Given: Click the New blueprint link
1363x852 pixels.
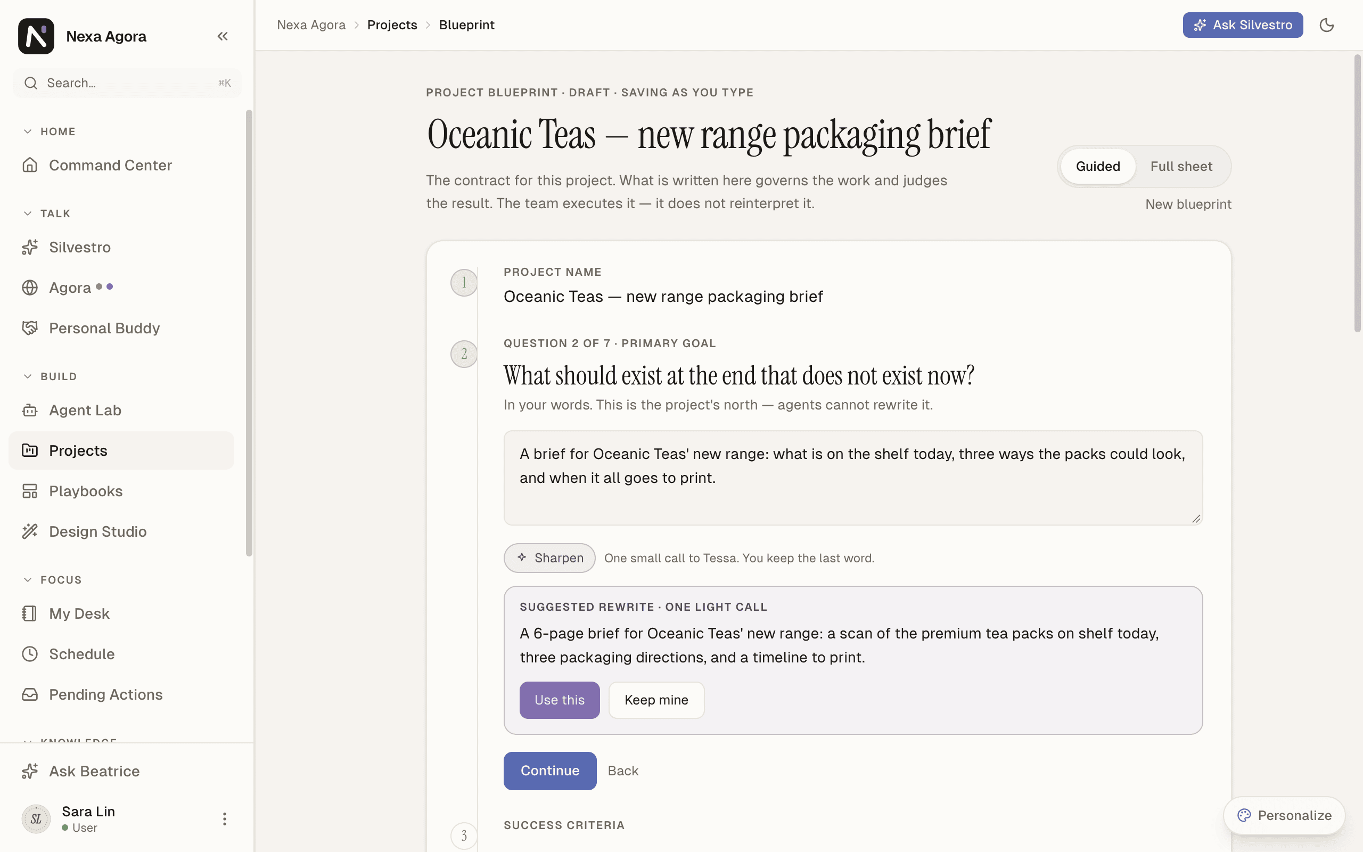Looking at the screenshot, I should pyautogui.click(x=1188, y=204).
